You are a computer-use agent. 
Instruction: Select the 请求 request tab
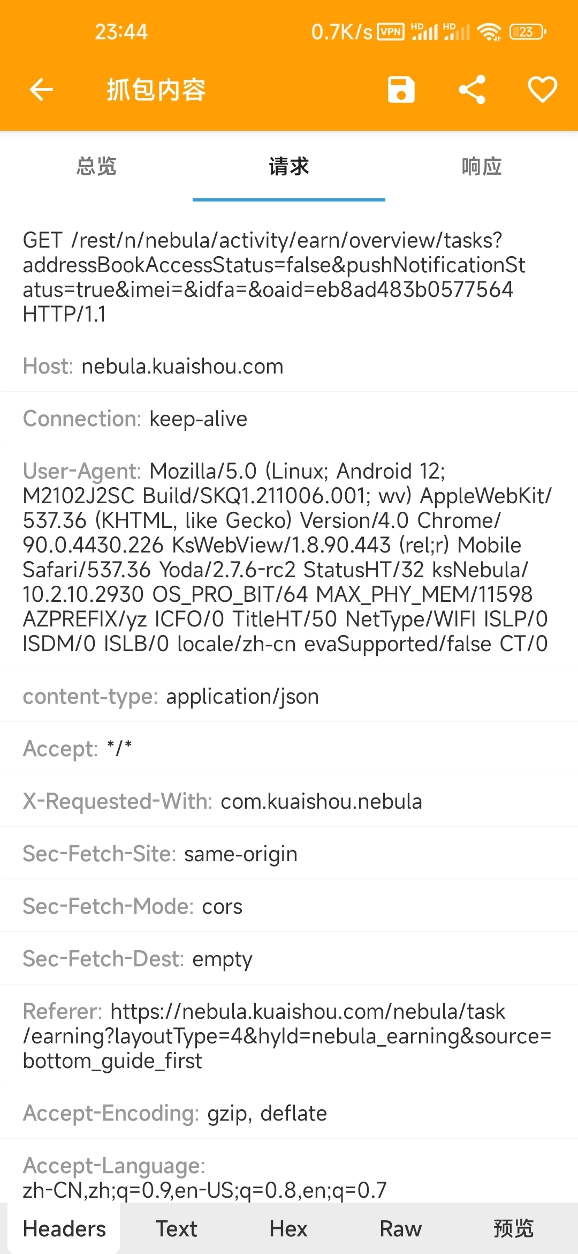289,167
